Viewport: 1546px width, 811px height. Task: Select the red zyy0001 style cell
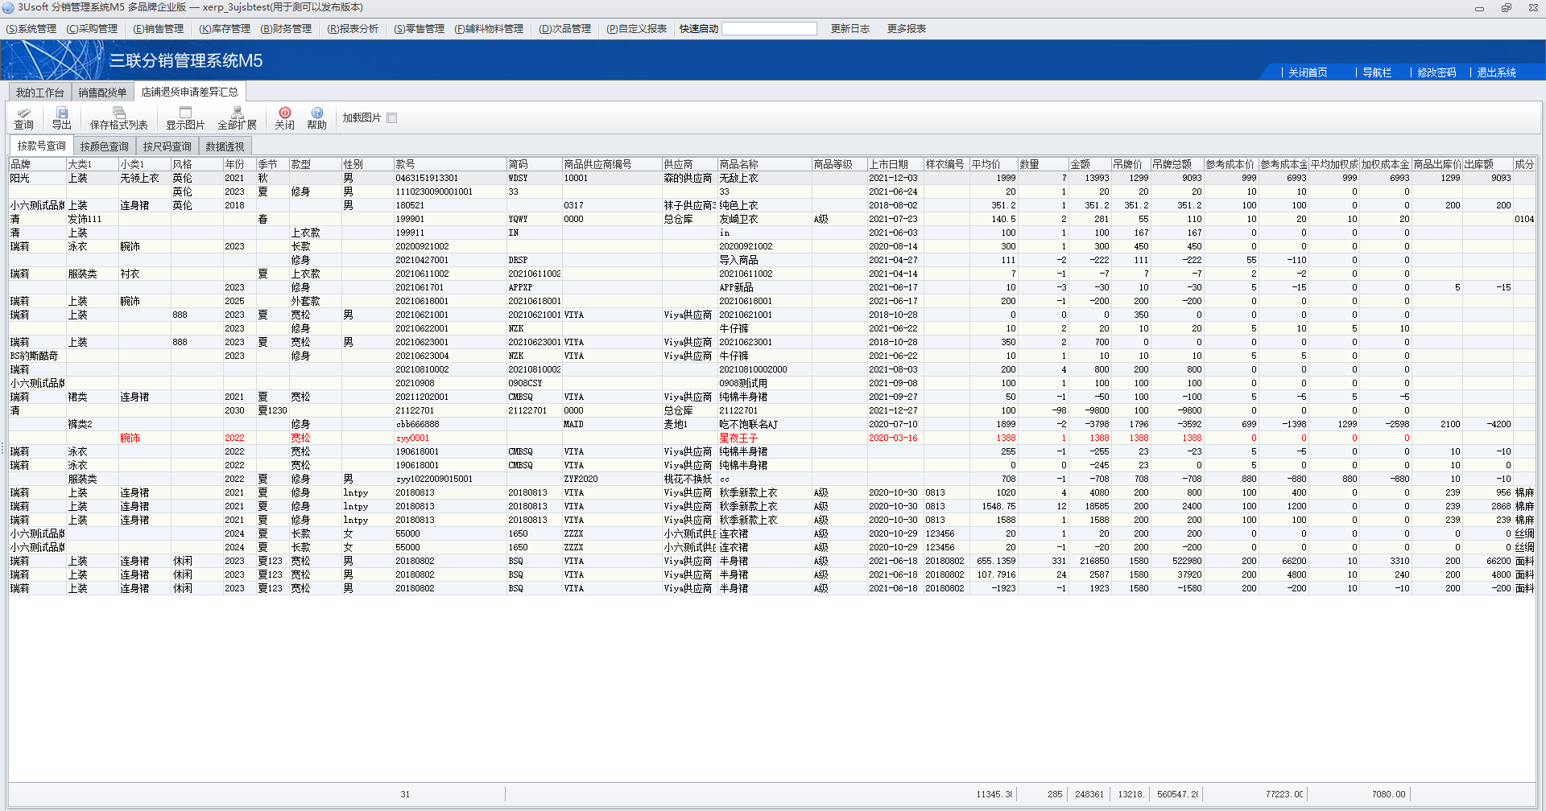(x=450, y=438)
